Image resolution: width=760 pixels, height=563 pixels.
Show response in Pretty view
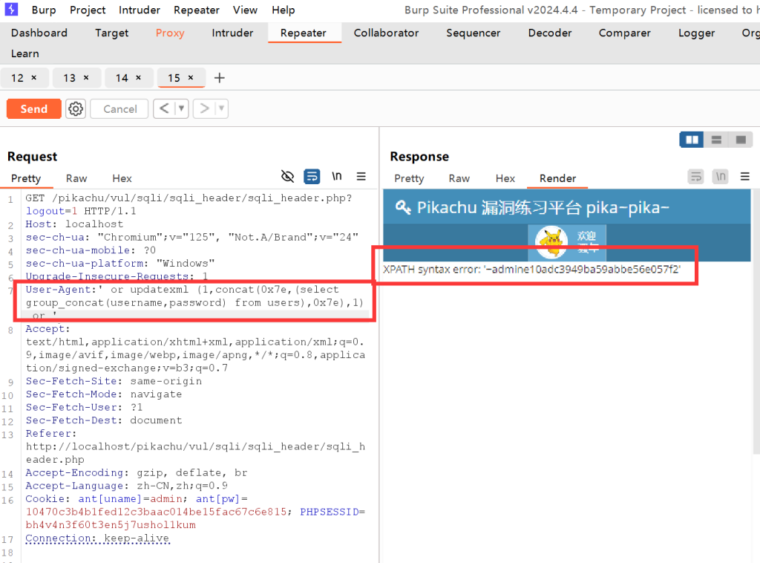(x=409, y=178)
